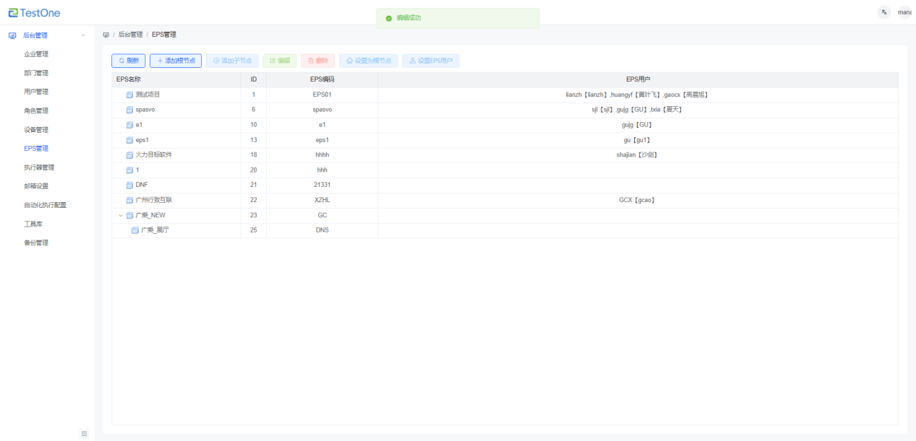Image resolution: width=916 pixels, height=441 pixels.
Task: Click the node icon of eps1 row
Action: [129, 140]
